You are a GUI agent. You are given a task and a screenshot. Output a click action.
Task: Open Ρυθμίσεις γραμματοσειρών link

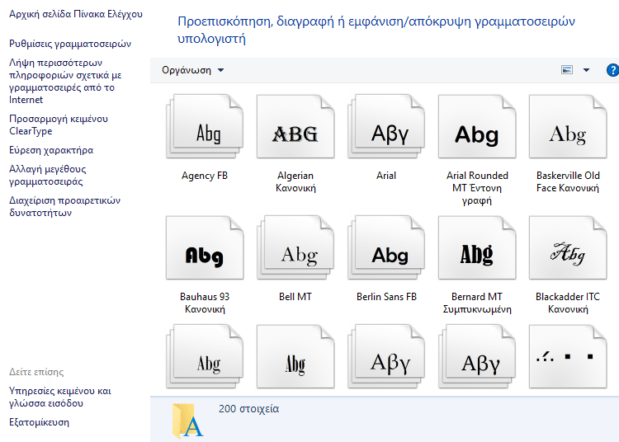tap(70, 44)
